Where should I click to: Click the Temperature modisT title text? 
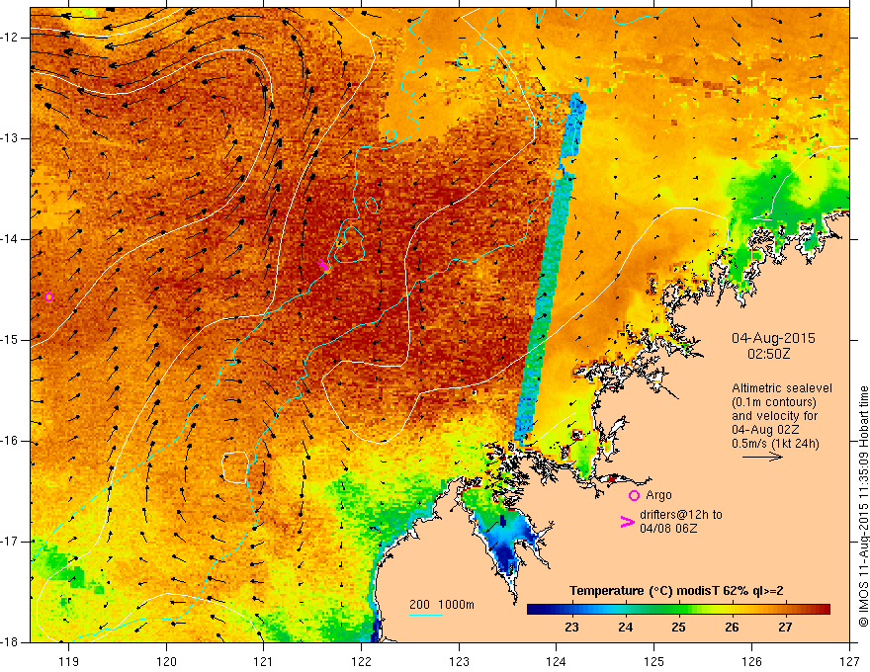(676, 591)
